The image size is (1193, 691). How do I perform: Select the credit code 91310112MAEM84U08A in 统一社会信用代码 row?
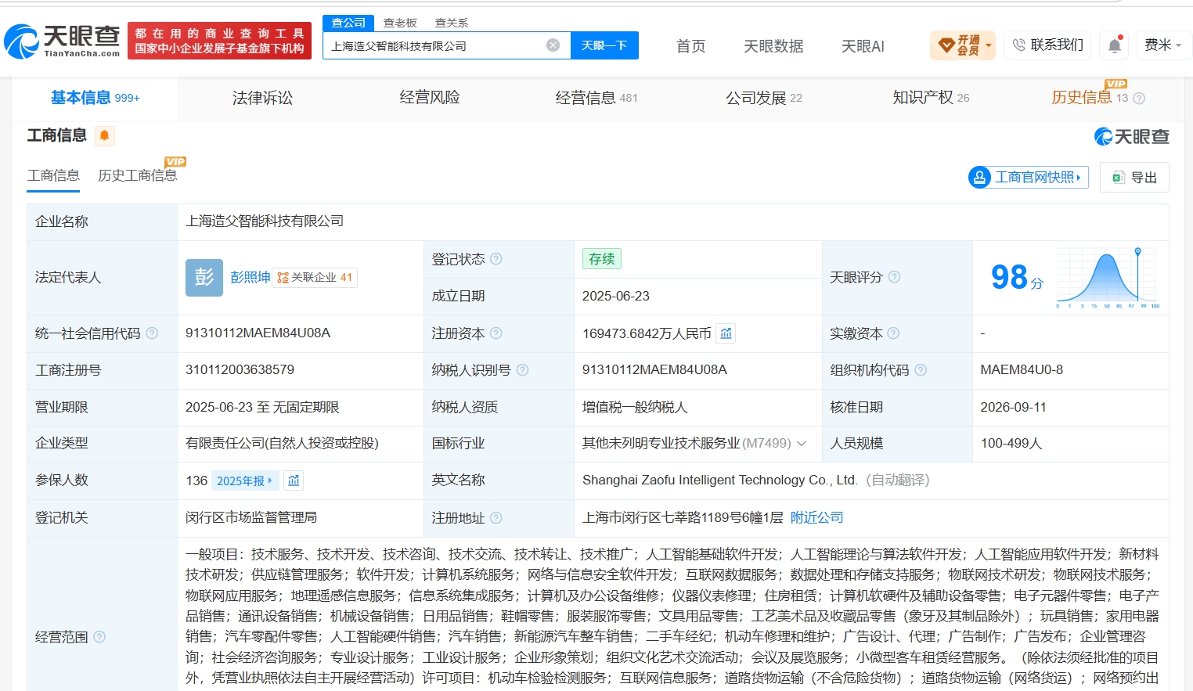[x=258, y=333]
